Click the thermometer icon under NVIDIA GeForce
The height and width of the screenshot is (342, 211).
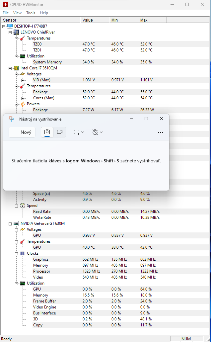click(x=23, y=241)
